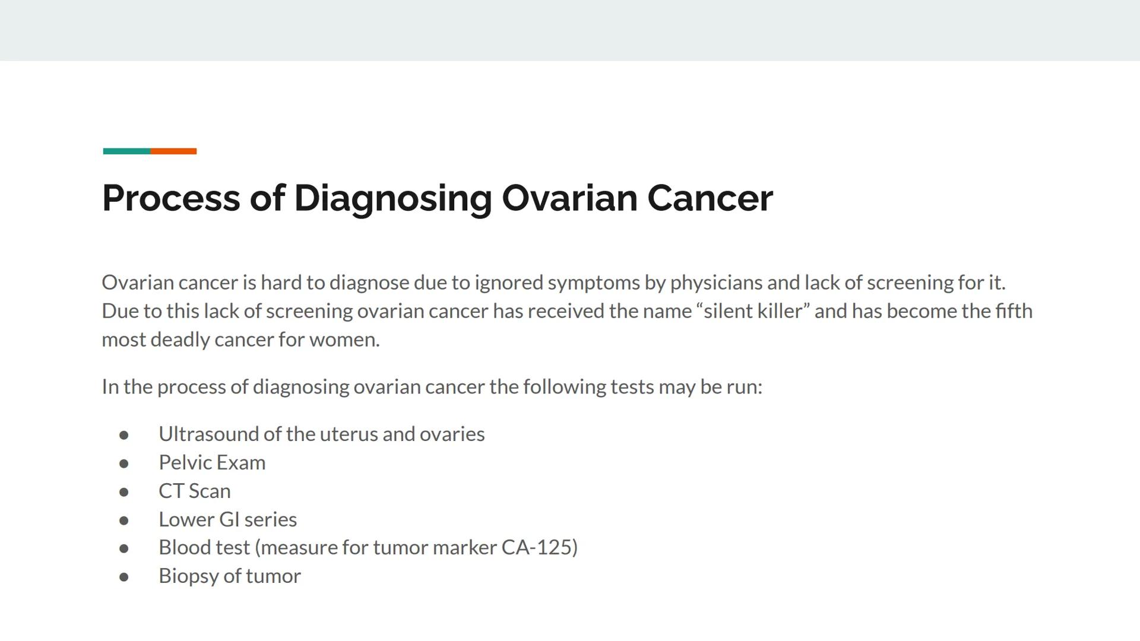Select the "CT Scan" bullet text
The height and width of the screenshot is (641, 1140).
pyautogui.click(x=194, y=491)
